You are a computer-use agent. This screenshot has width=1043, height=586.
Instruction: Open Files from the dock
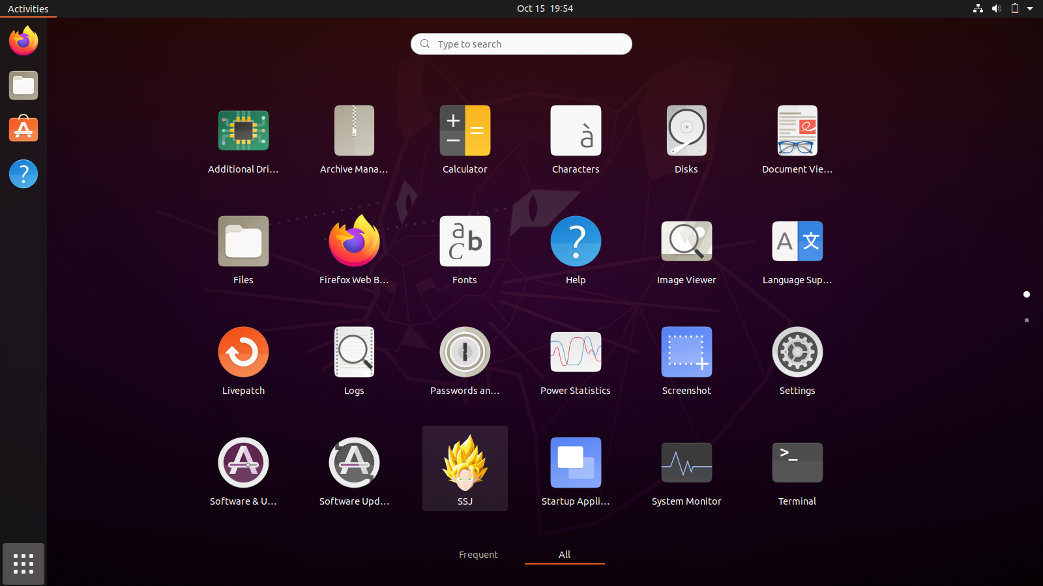point(23,85)
